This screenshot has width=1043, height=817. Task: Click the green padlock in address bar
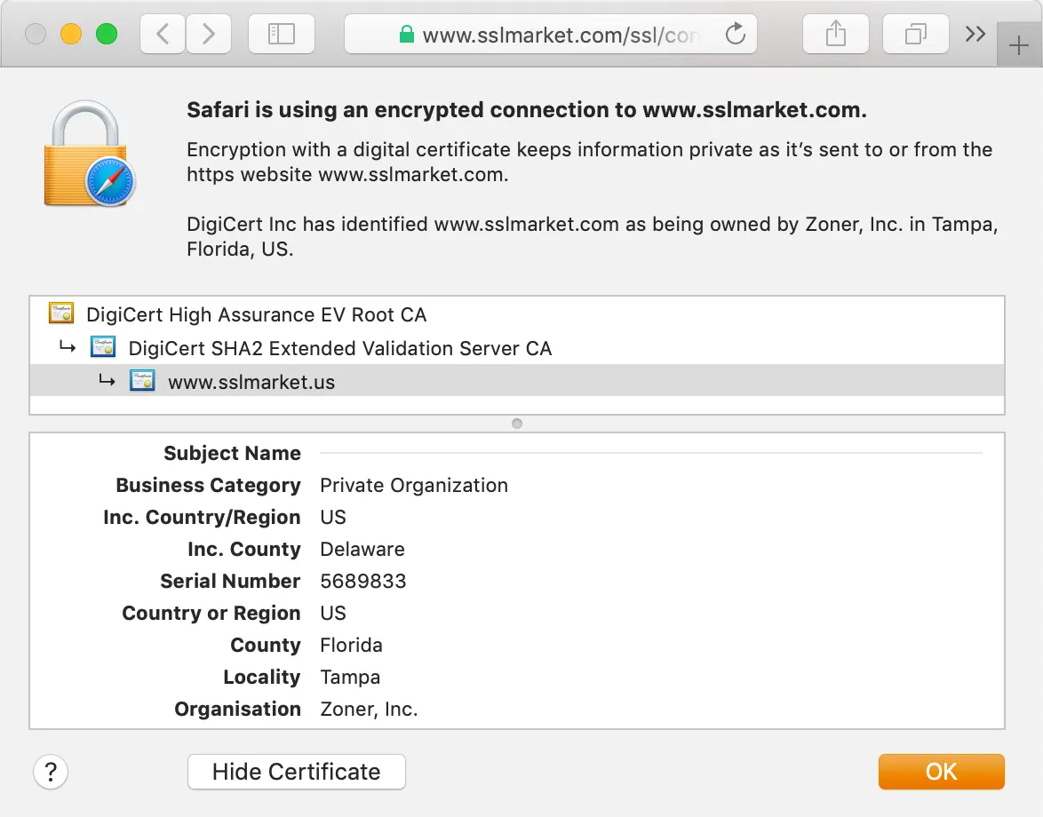tap(406, 34)
